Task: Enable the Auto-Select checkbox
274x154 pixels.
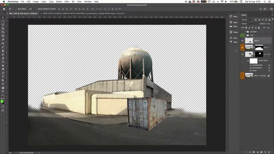Action: click(x=16, y=9)
